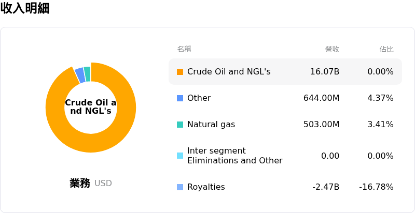Click the light blue Inter segment Eliminations swatch

[x=180, y=156]
